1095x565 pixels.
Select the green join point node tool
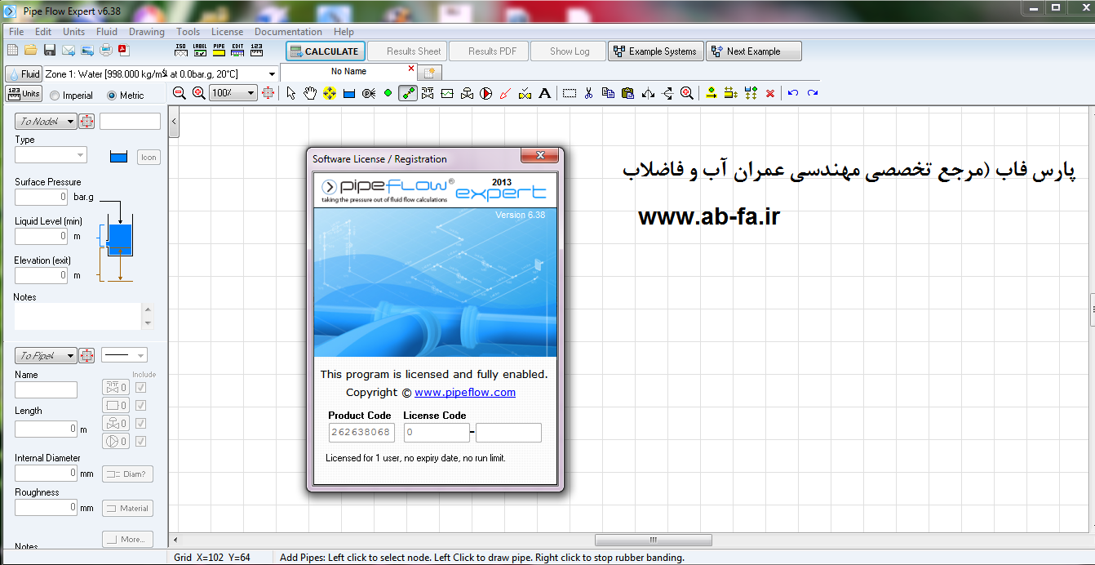[x=388, y=93]
